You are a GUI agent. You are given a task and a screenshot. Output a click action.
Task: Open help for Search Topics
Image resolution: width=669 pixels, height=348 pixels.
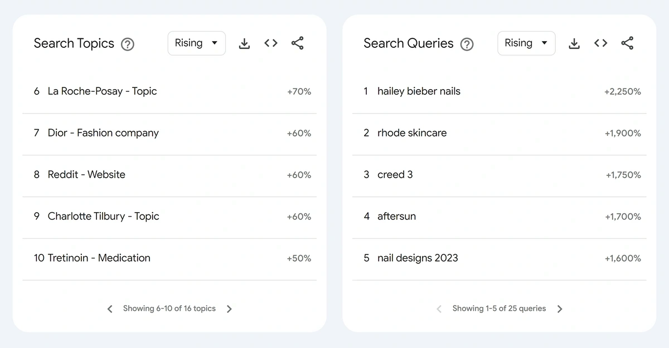pyautogui.click(x=128, y=44)
